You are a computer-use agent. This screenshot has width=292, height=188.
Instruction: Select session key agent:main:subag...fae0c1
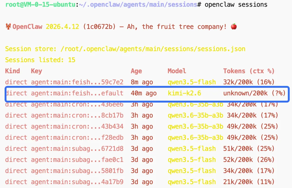coord(77,160)
